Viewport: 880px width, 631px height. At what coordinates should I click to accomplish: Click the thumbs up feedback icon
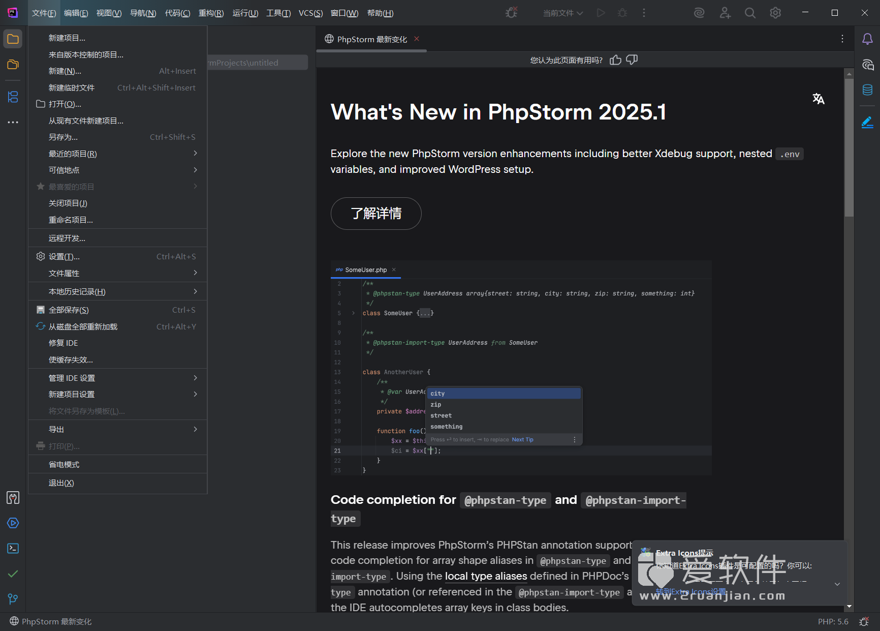point(615,60)
